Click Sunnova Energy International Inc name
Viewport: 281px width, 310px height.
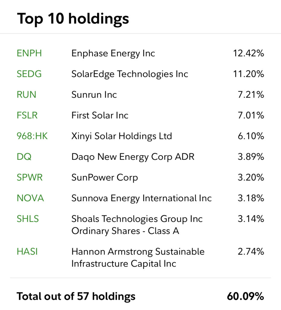pos(141,199)
